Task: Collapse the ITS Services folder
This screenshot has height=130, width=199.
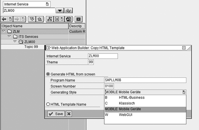Action: [x=9, y=36]
